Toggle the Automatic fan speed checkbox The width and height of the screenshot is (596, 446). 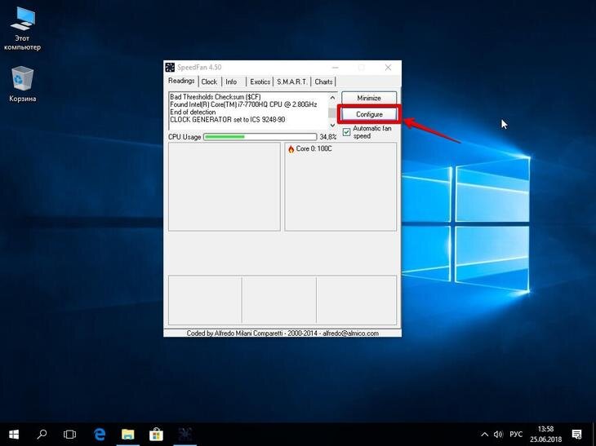346,132
